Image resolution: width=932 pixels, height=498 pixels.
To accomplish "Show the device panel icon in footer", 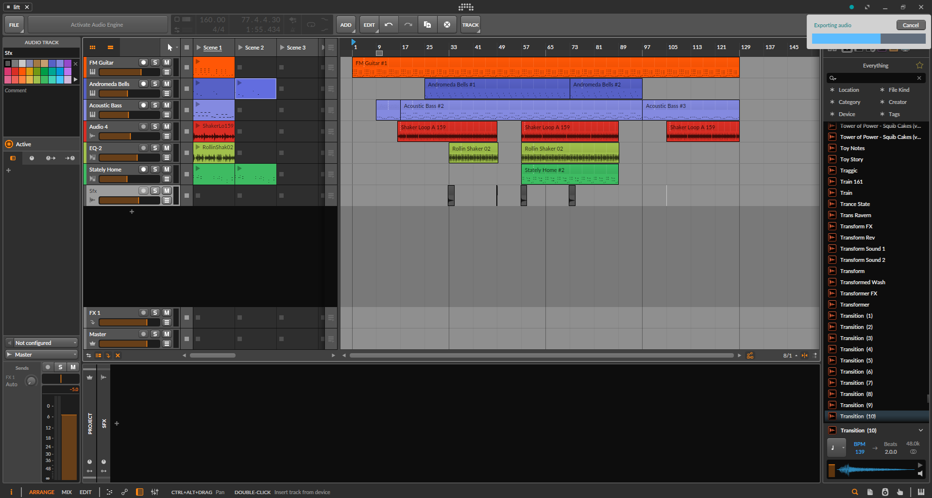I will [x=140, y=492].
